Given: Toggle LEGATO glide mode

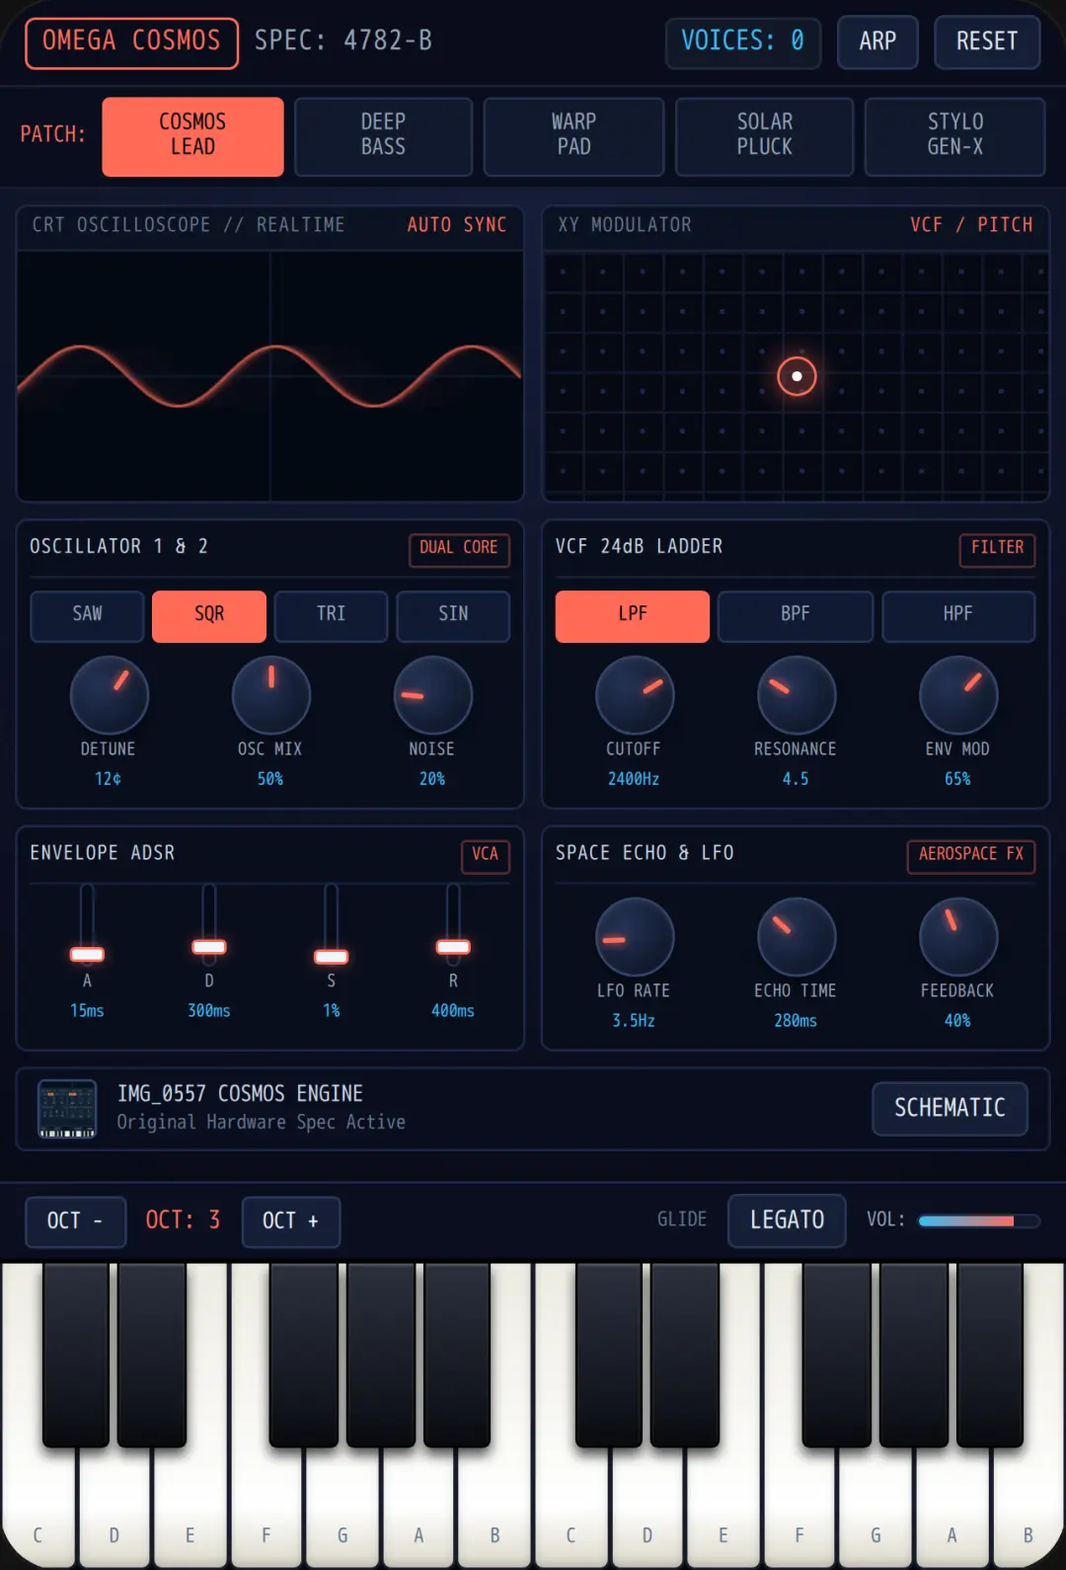Looking at the screenshot, I should (787, 1220).
